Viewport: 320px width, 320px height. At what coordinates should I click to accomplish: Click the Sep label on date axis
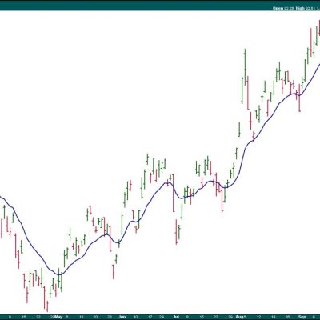click(302, 317)
